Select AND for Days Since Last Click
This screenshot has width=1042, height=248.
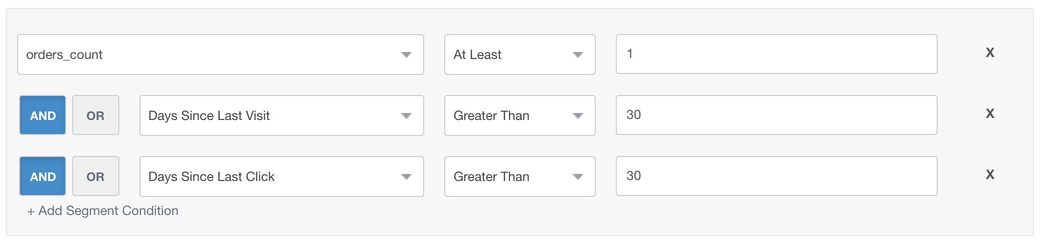tap(43, 176)
